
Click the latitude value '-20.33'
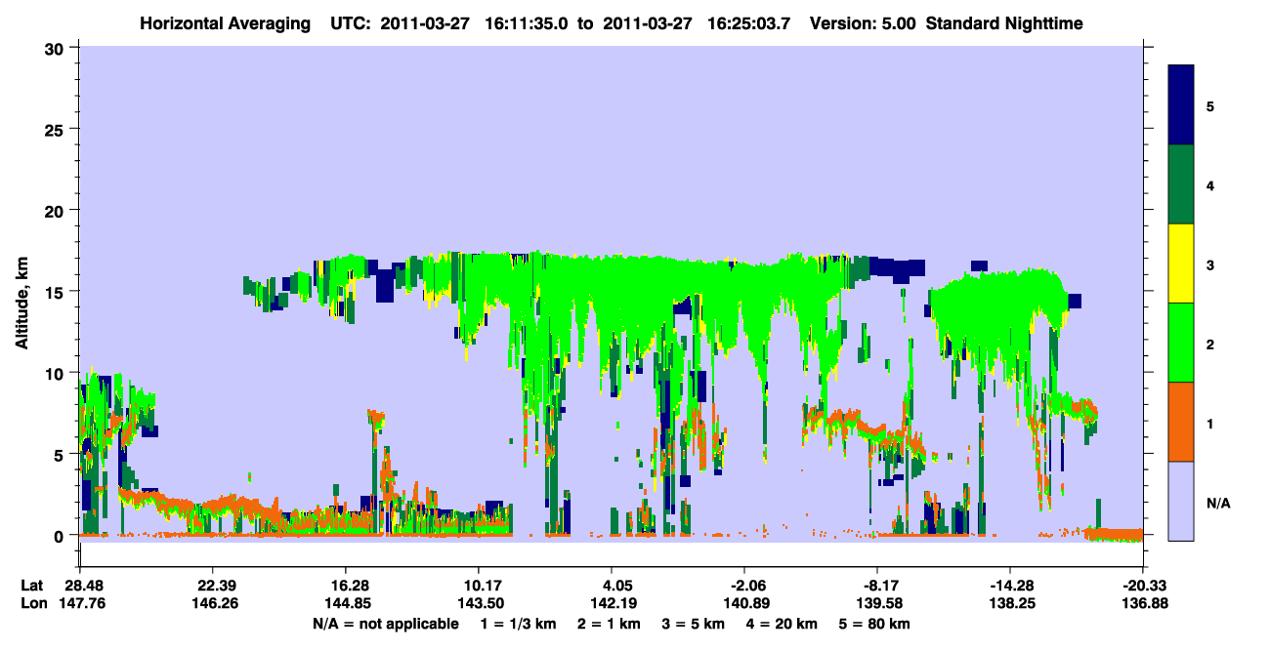pyautogui.click(x=1143, y=586)
